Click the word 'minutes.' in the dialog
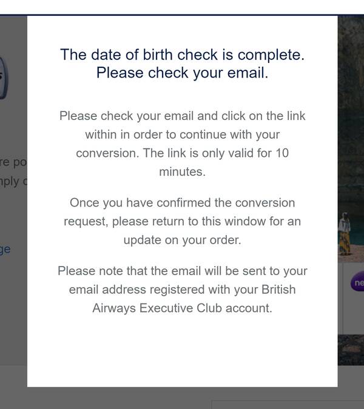This screenshot has width=364, height=409. (x=182, y=172)
